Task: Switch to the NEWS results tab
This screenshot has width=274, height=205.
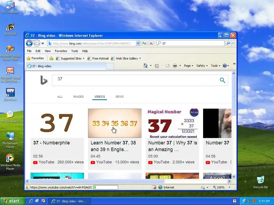Action: tap(120, 97)
